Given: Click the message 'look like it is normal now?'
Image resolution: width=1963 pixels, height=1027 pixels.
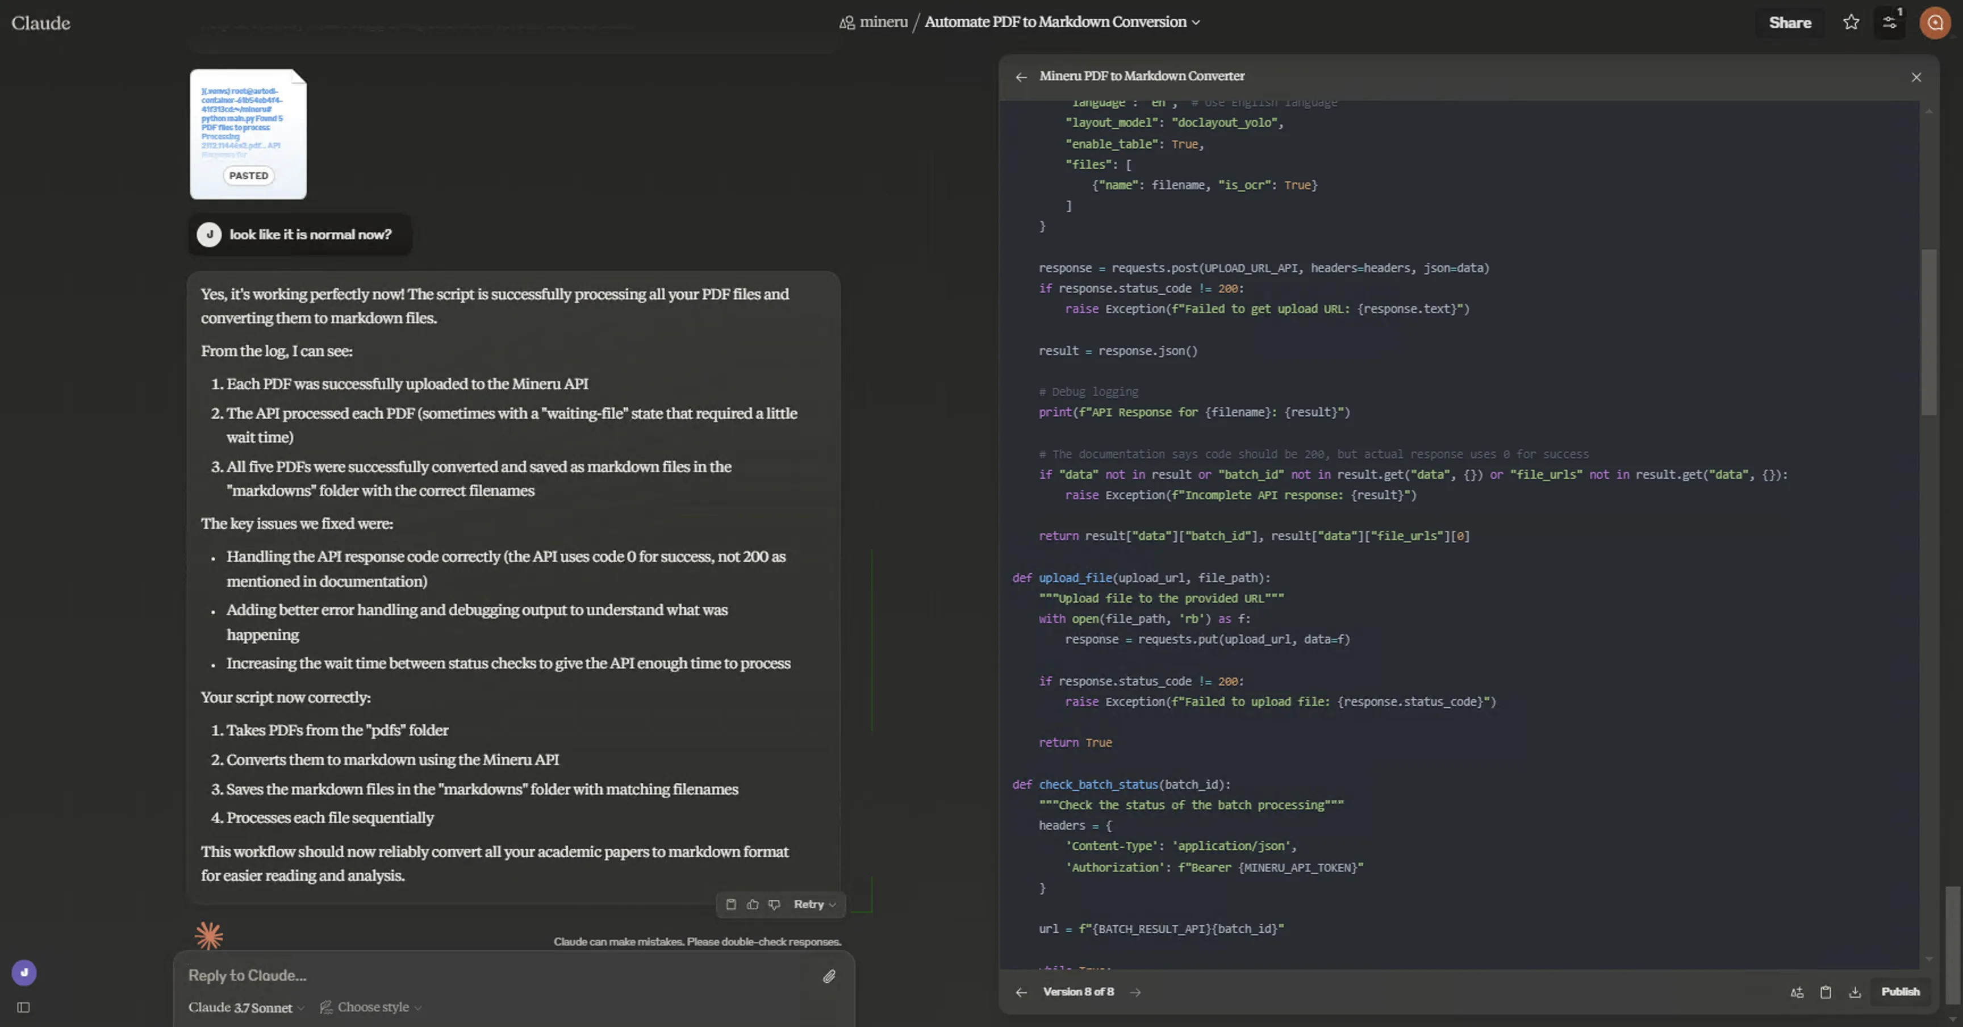Looking at the screenshot, I should 310,235.
